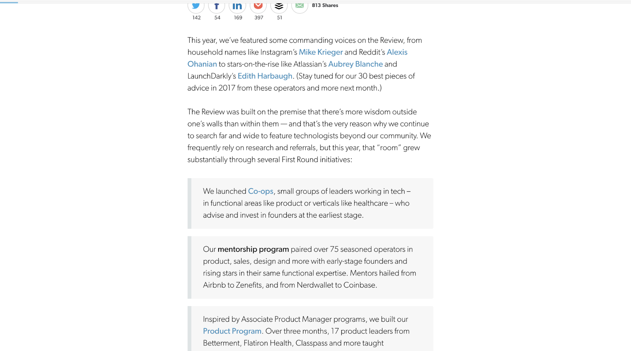The width and height of the screenshot is (631, 351).
Task: Open the Co-ops link
Action: pos(260,191)
